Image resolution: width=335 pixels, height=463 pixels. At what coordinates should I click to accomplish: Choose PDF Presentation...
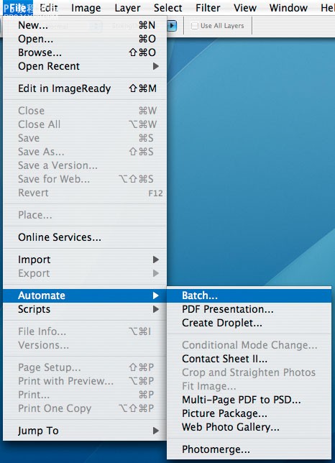[249, 309]
